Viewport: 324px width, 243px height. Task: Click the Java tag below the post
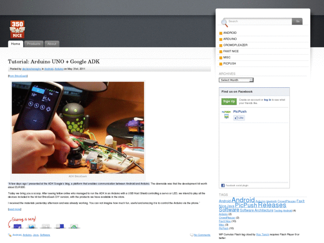click(36, 235)
